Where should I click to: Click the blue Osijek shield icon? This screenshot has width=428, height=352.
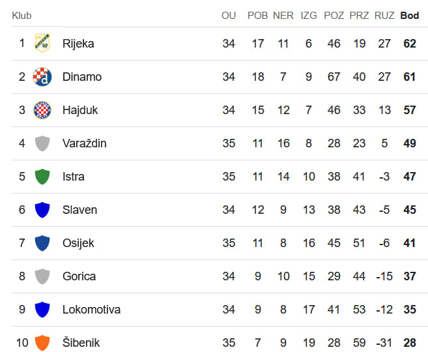pyautogui.click(x=42, y=243)
